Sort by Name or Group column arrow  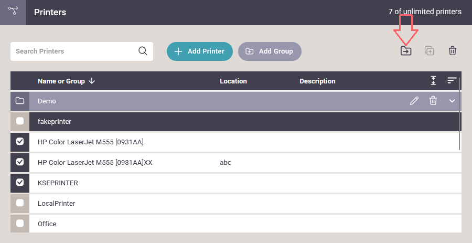pyautogui.click(x=92, y=81)
